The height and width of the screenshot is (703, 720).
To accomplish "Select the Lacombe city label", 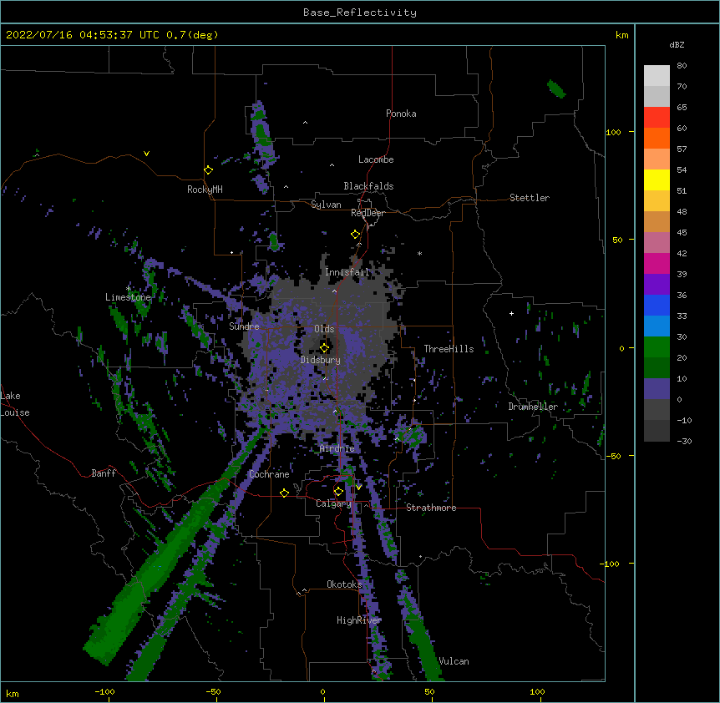I will 376,159.
